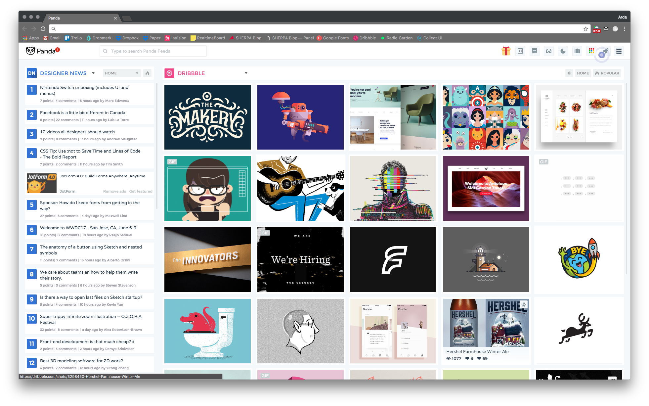Expand the Designer News feed dropdown arrow
The image size is (649, 406).
tap(93, 73)
